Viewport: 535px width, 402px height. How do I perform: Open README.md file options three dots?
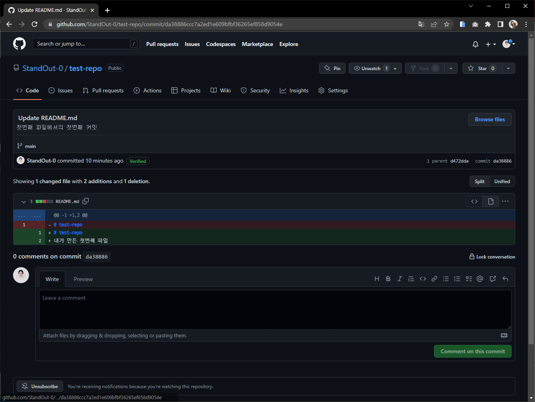pyautogui.click(x=505, y=201)
